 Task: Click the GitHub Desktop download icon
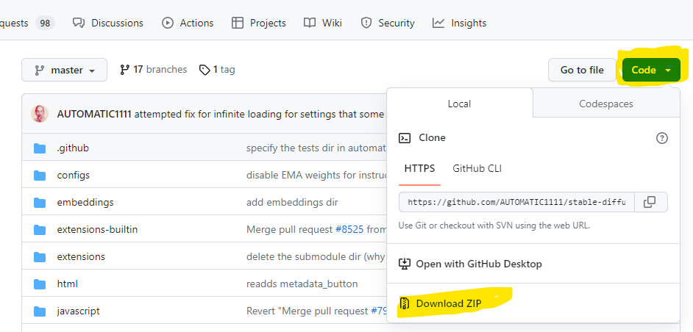click(405, 264)
